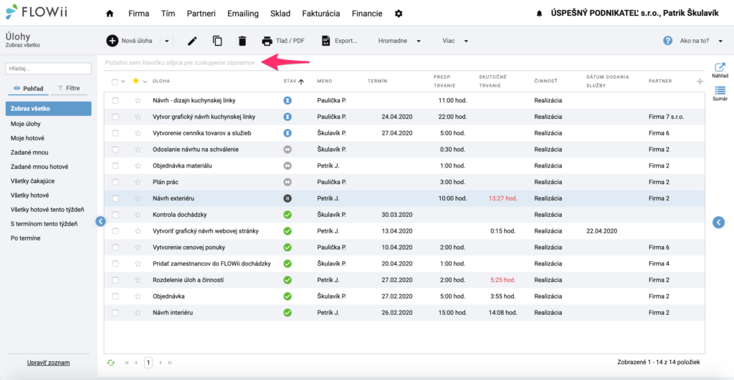Image resolution: width=734 pixels, height=380 pixels.
Task: Click status icon of Návrh interiéru
Action: (287, 313)
